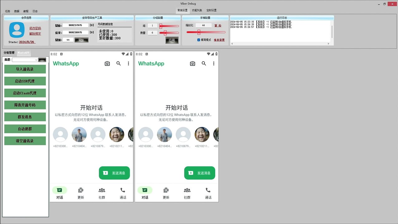Click 群发消息 button

click(x=25, y=117)
